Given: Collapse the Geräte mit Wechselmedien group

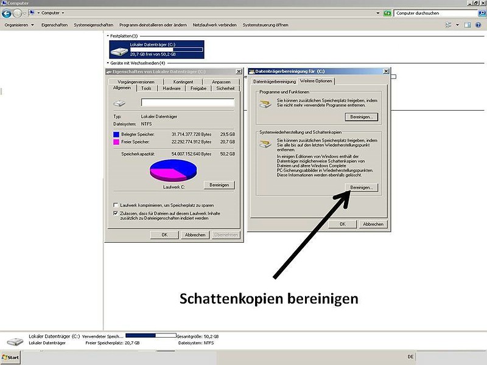Looking at the screenshot, I should click(108, 63).
